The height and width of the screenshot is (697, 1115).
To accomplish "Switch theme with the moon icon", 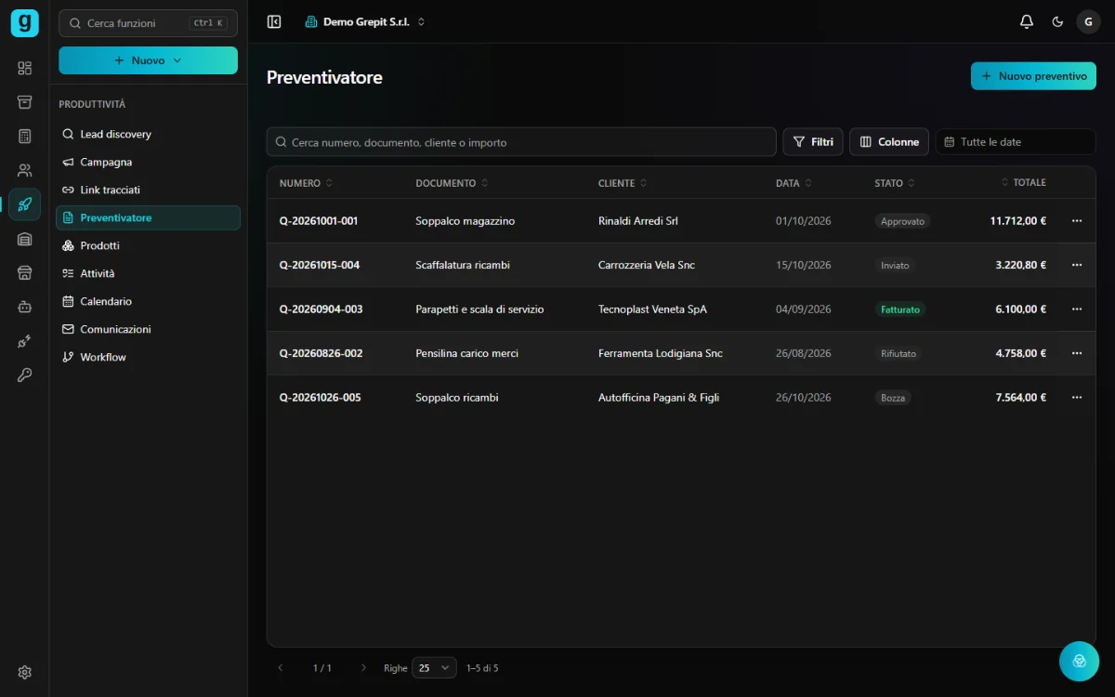I will point(1057,21).
